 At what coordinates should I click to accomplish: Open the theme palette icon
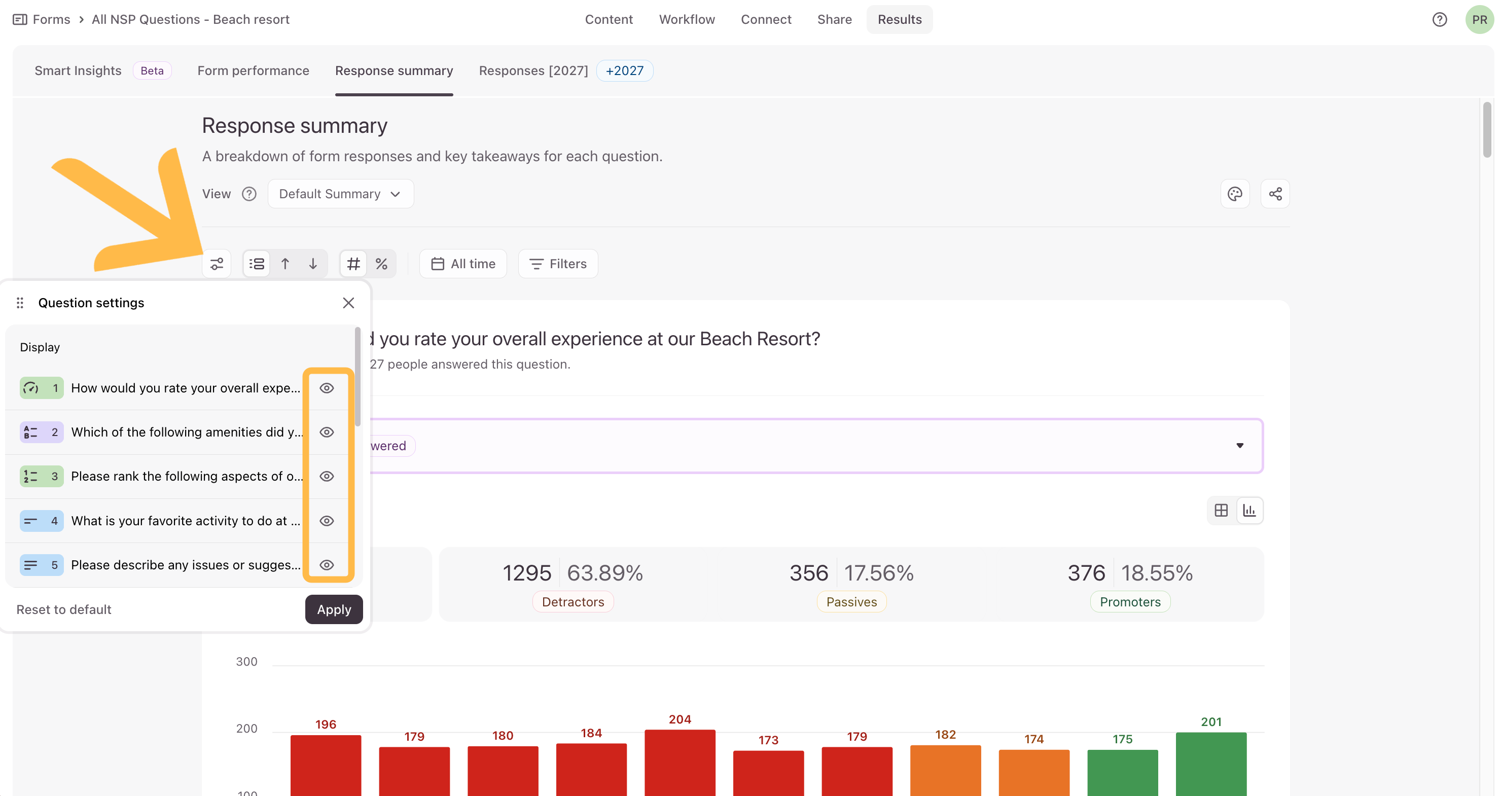pyautogui.click(x=1235, y=194)
